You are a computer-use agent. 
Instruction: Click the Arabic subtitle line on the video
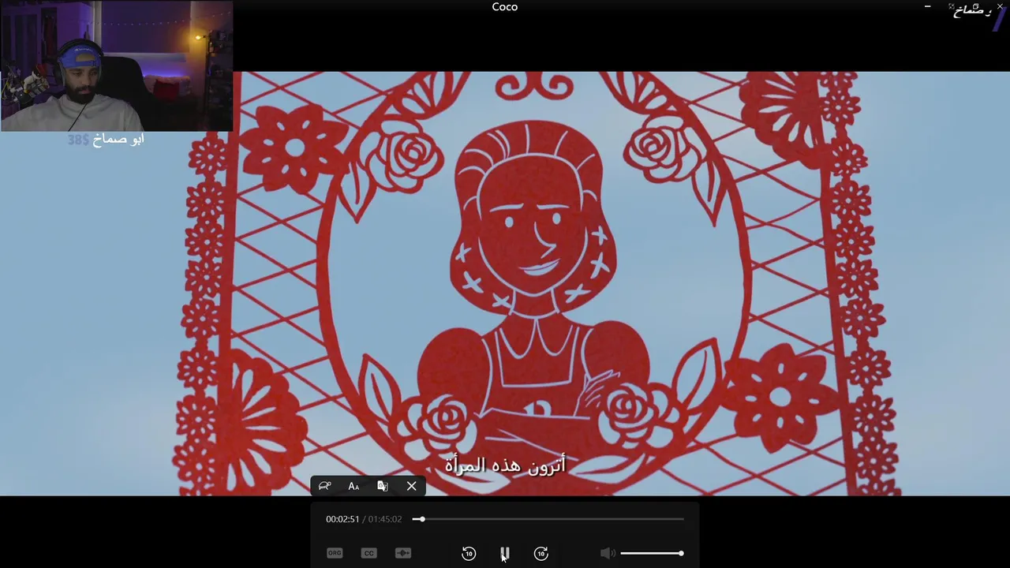(x=505, y=465)
